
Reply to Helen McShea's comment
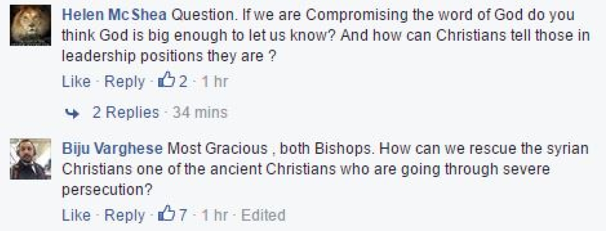tap(125, 82)
